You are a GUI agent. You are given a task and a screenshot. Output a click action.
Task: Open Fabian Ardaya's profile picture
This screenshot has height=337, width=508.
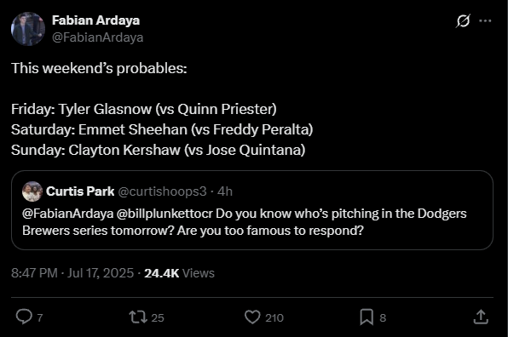[x=28, y=29]
